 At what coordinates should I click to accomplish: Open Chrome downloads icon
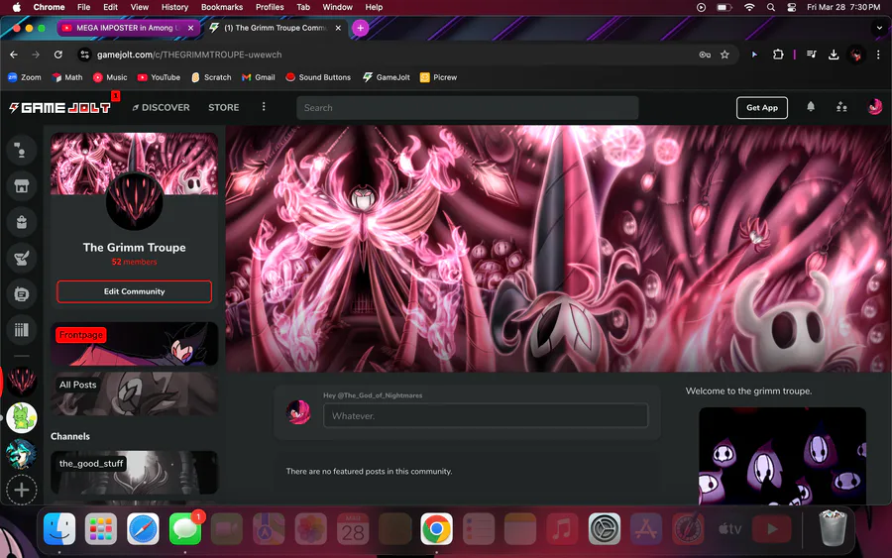click(834, 55)
